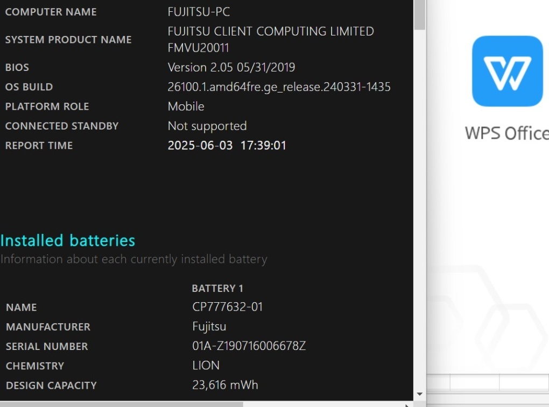
Task: Select the "CP777632-01" battery name value
Action: click(x=227, y=306)
